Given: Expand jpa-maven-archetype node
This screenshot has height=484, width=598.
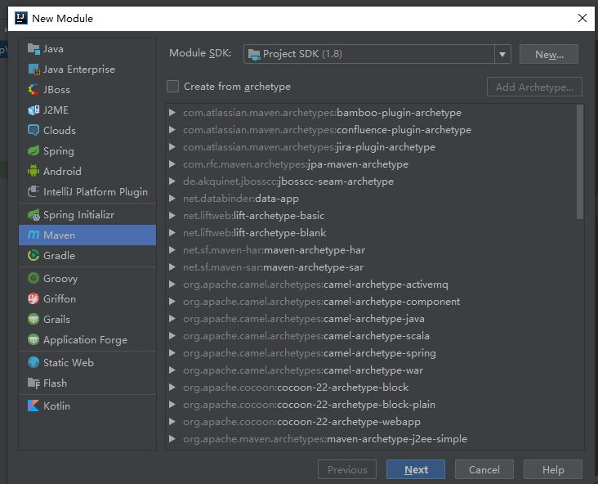Looking at the screenshot, I should pyautogui.click(x=172, y=164).
